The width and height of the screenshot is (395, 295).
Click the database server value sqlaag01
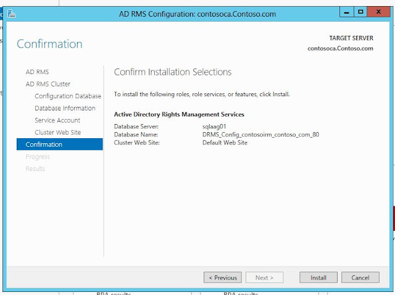214,127
